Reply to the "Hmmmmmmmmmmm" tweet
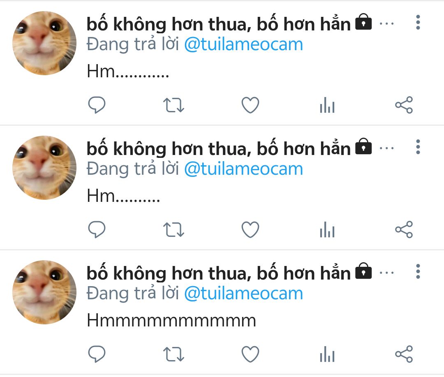444x377 pixels. pos(97,354)
